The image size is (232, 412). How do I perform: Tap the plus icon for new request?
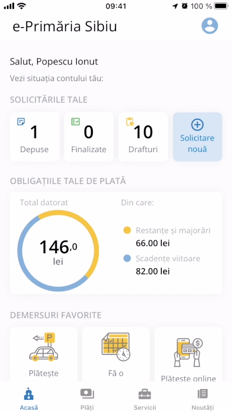coord(197,125)
